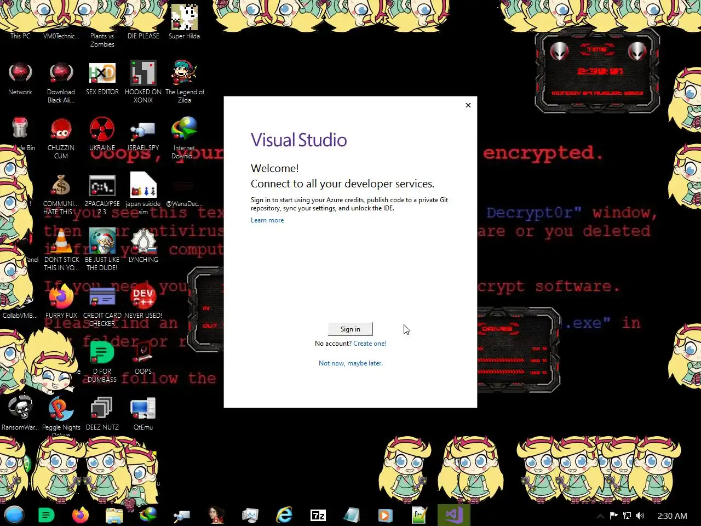Viewport: 701px width, 526px height.
Task: Open the volume speaker tray icon
Action: click(x=640, y=516)
